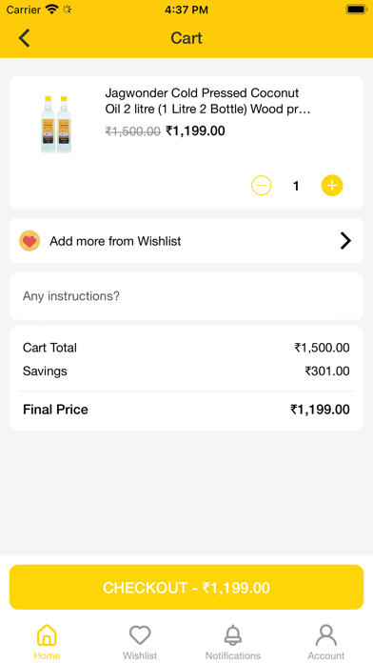The height and width of the screenshot is (663, 373).
Task: Tap the Final Price amount
Action: tap(320, 410)
